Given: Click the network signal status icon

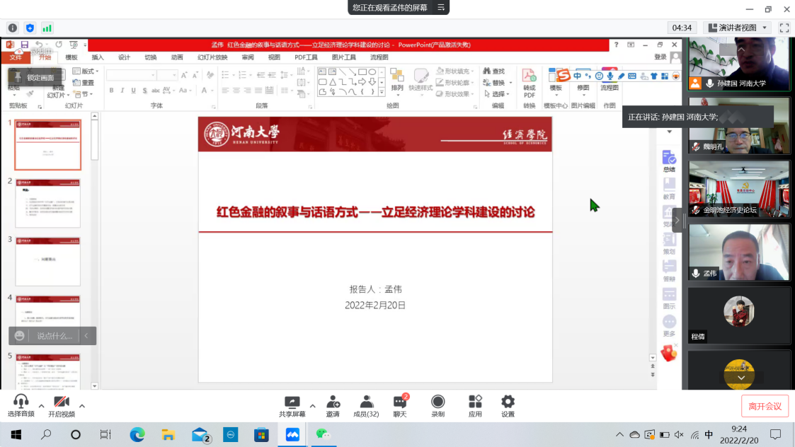Looking at the screenshot, I should coord(47,28).
